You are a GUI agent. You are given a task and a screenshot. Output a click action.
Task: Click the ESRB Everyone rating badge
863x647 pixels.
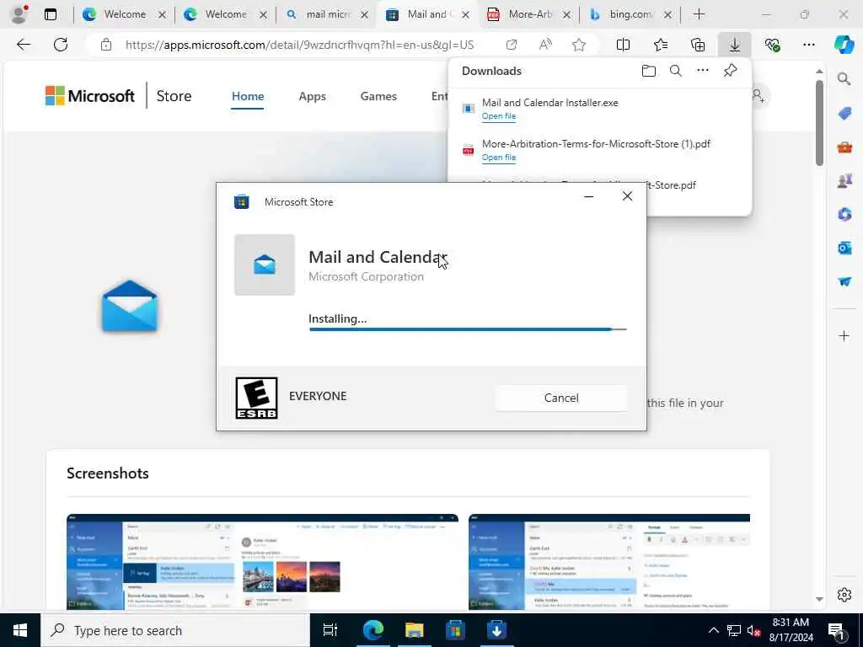[256, 398]
